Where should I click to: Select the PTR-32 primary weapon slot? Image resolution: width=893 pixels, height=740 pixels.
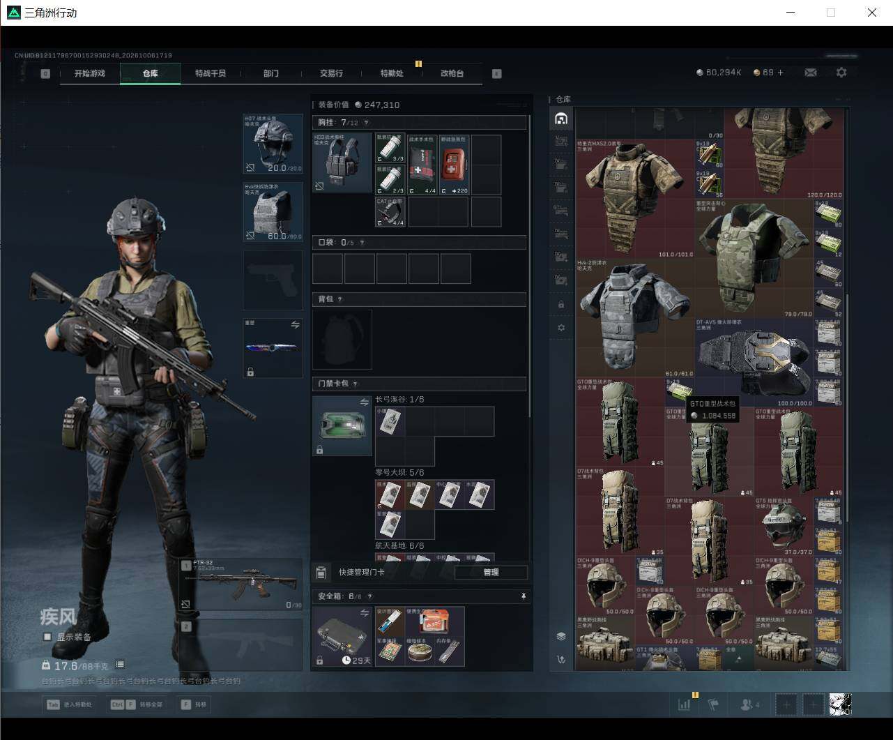241,584
